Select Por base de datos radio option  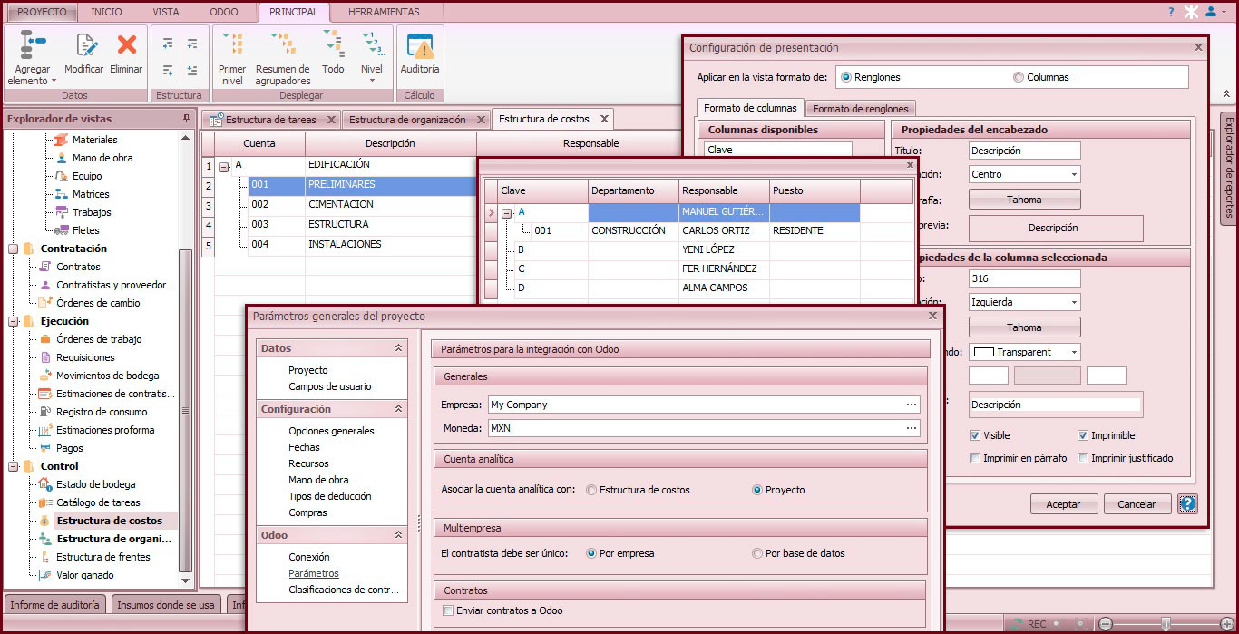tap(757, 553)
